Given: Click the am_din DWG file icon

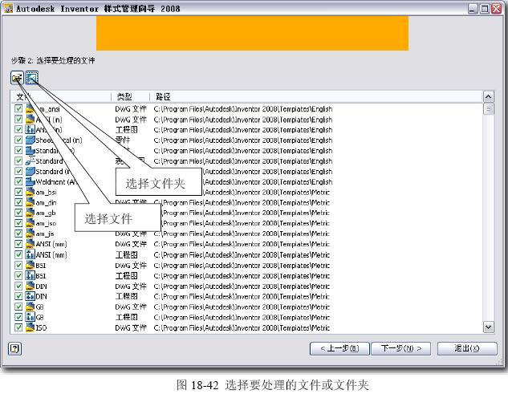Looking at the screenshot, I should point(30,202).
